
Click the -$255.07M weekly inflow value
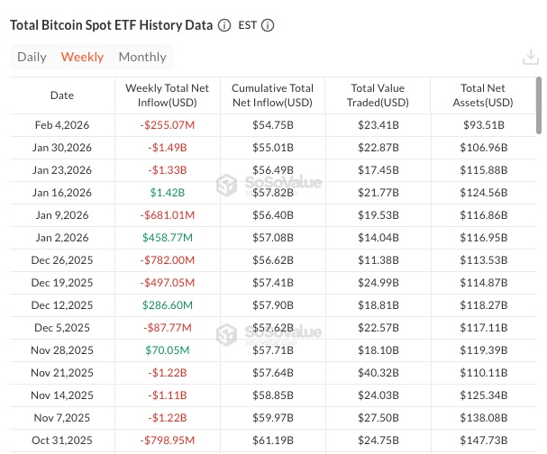click(x=168, y=123)
